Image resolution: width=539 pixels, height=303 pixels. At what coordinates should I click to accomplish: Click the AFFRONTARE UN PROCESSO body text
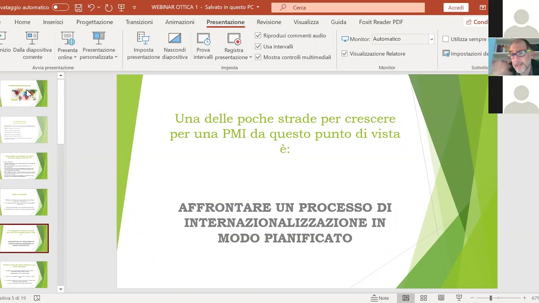point(285,223)
